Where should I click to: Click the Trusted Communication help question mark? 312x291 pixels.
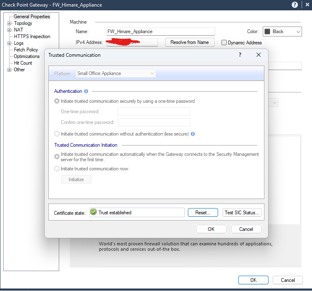coord(240,55)
